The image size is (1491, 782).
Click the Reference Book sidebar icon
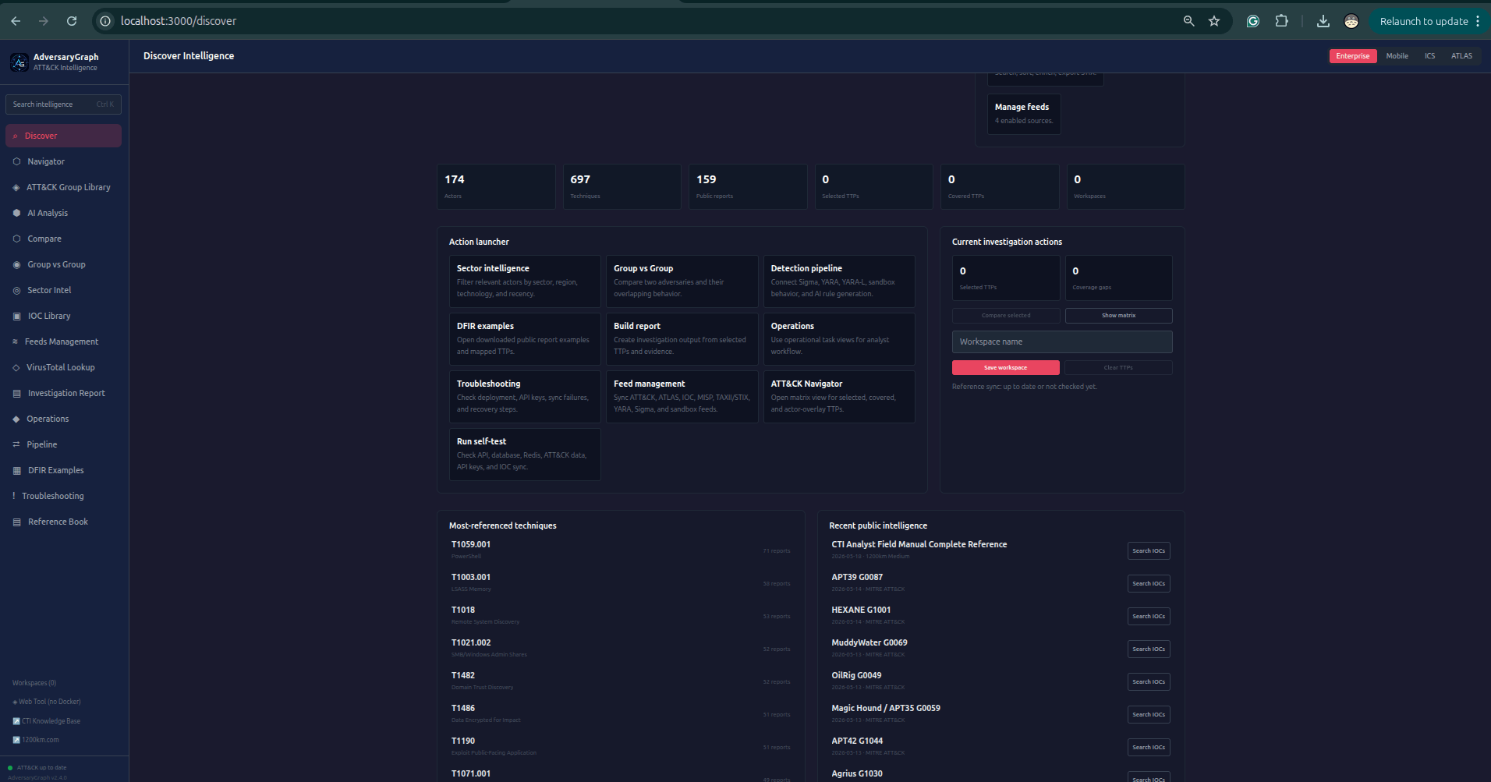(x=16, y=522)
